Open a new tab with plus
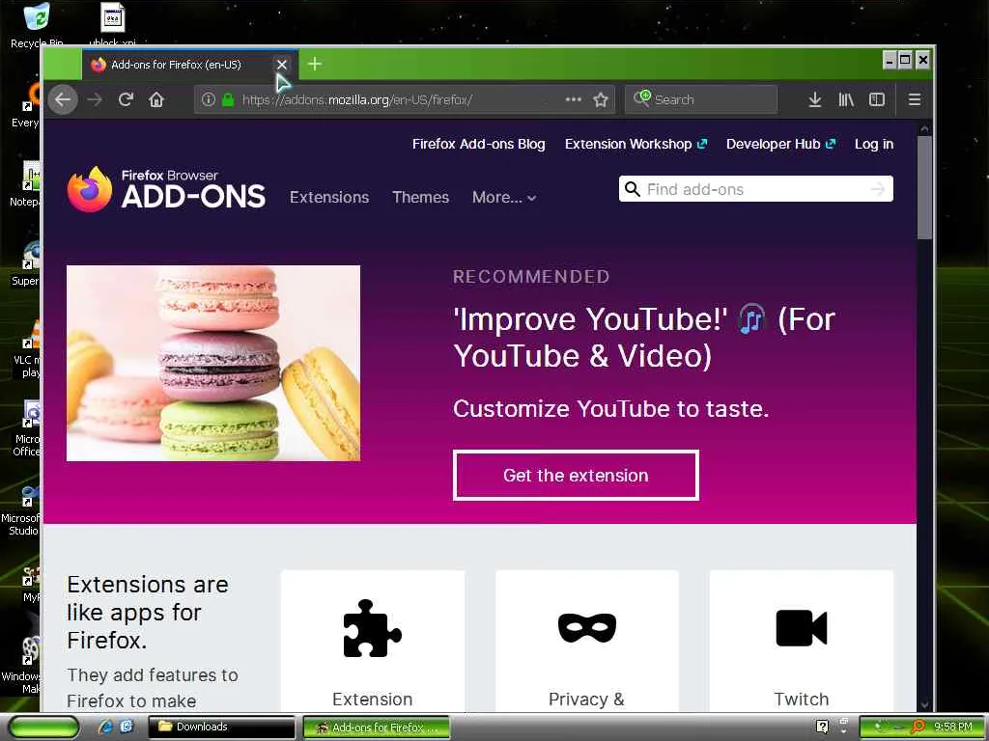Image resolution: width=989 pixels, height=741 pixels. 315,65
